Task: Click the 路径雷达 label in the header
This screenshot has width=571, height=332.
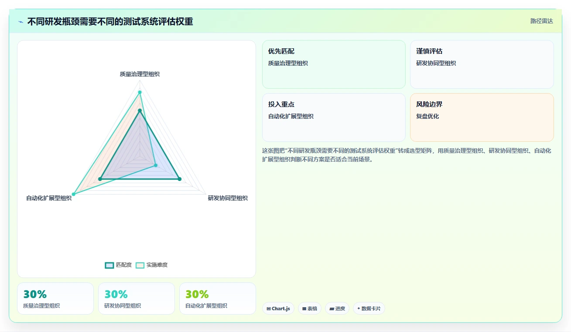Action: [542, 21]
